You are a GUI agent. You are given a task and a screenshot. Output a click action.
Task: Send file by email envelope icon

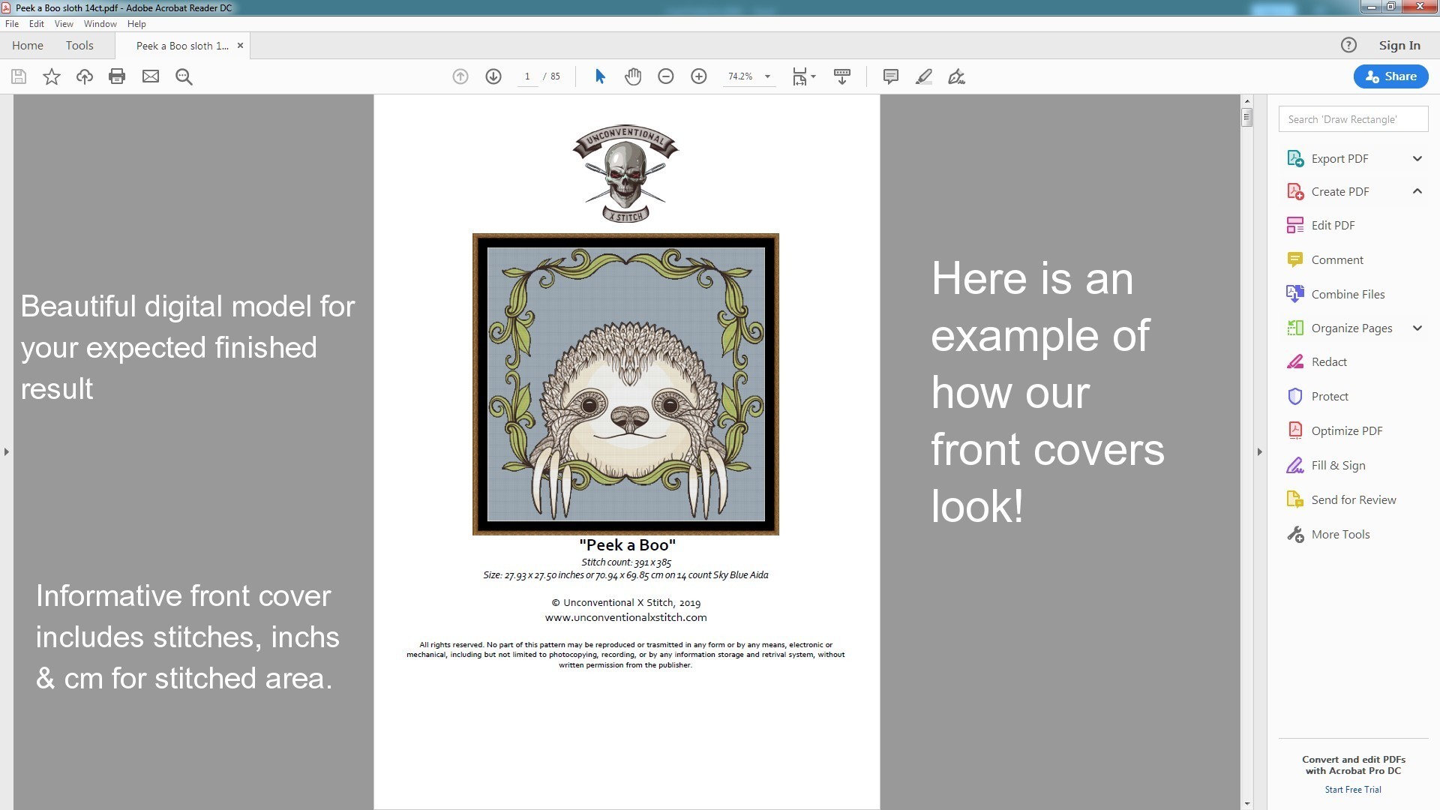151,76
